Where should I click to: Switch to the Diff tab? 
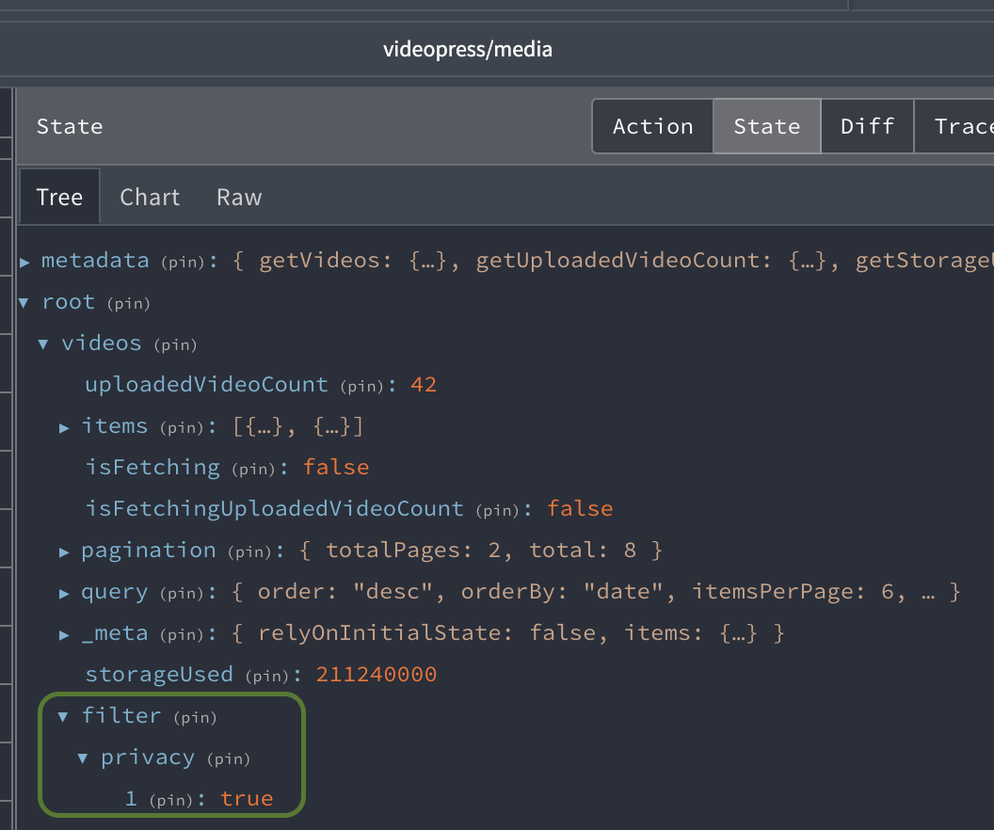(867, 125)
